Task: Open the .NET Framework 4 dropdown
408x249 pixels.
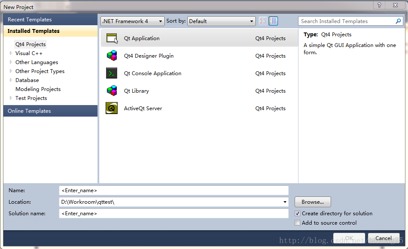Action: click(133, 21)
